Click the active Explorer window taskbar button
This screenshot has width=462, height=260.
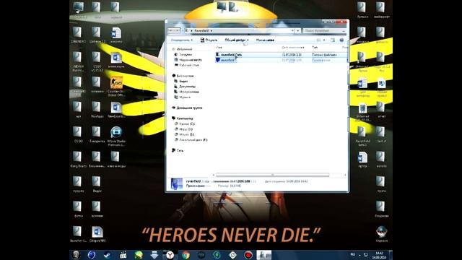click(264, 255)
